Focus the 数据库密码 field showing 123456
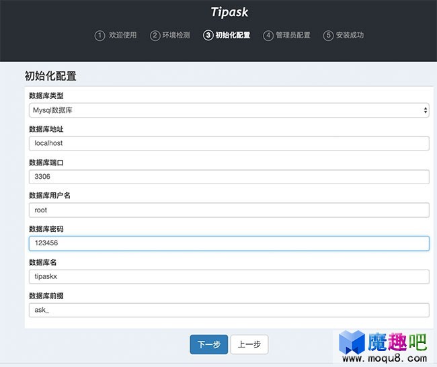Image resolution: width=437 pixels, height=367 pixels. (229, 243)
